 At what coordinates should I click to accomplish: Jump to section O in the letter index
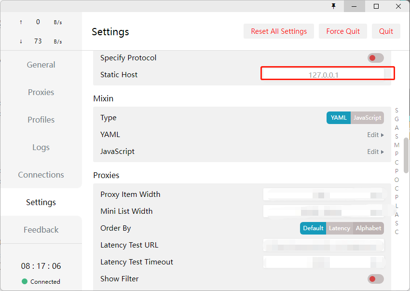[x=396, y=180]
